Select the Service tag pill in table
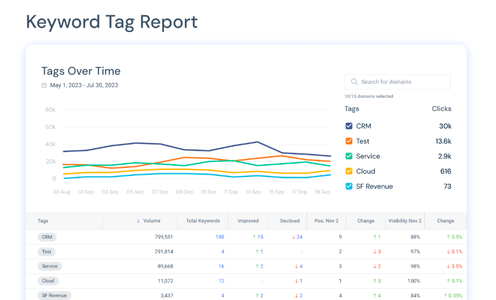The width and height of the screenshot is (496, 300). (x=50, y=266)
